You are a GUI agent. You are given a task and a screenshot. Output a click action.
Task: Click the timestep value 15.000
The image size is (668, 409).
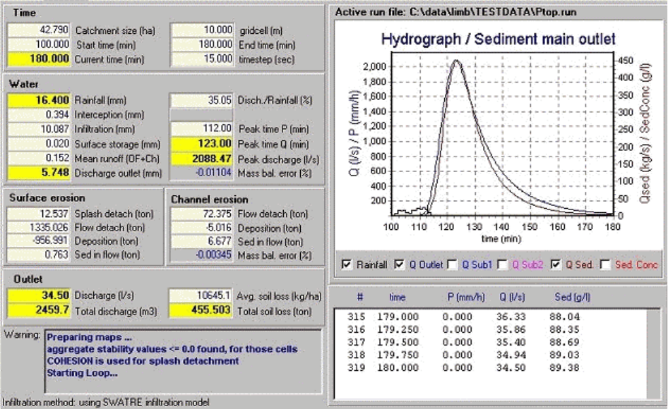click(203, 59)
